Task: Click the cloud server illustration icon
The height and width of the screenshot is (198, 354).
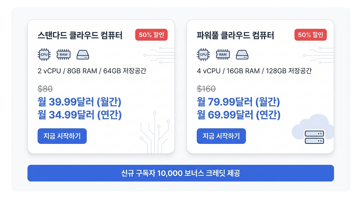Action: point(313,129)
